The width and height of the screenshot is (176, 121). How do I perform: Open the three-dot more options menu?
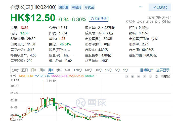click(141, 7)
